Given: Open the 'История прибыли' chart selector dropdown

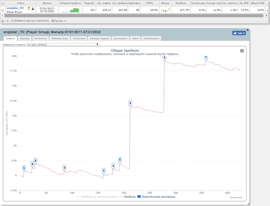Looking at the screenshot, I should tap(63, 45).
